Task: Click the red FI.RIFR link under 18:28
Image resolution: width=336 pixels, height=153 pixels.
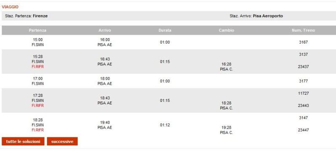Action: [x=38, y=130]
